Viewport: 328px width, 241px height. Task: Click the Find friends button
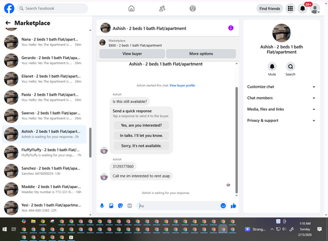[x=270, y=9]
